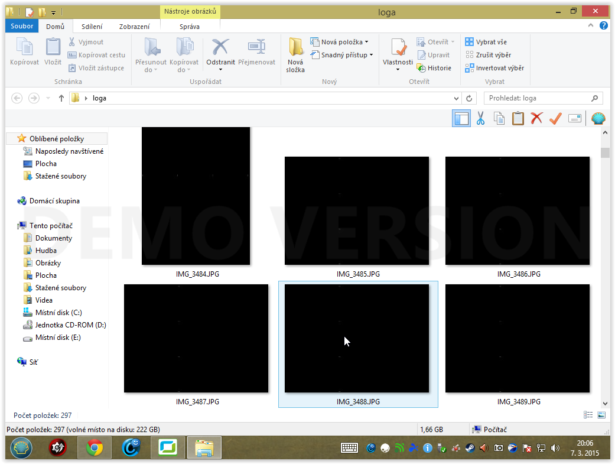
Task: Click the Nástroje obrázků contextual tab
Action: [x=190, y=11]
